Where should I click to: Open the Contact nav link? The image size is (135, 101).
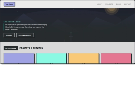tap(127, 4)
